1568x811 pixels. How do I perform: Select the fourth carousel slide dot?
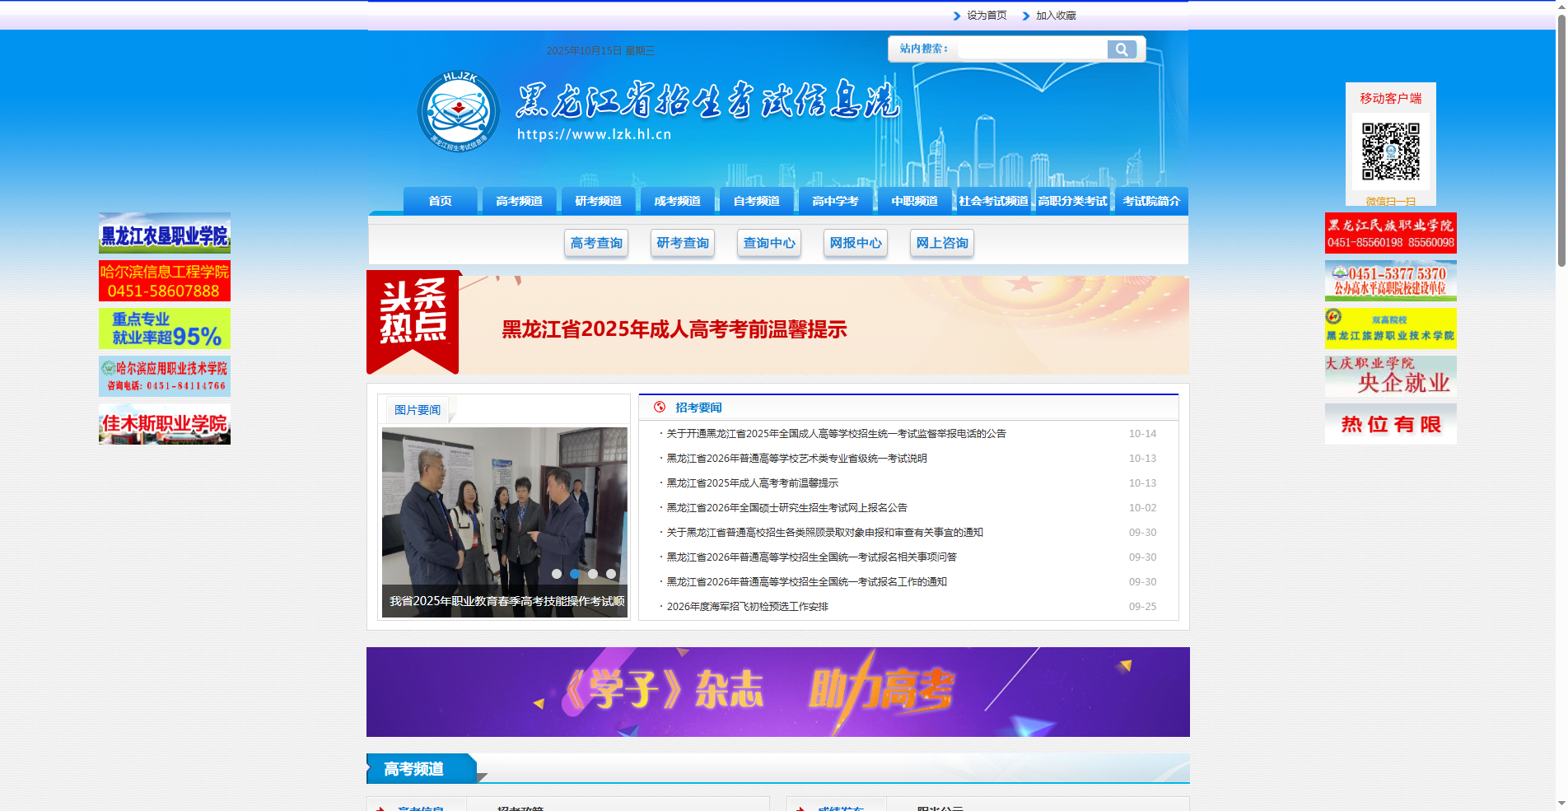[610, 574]
